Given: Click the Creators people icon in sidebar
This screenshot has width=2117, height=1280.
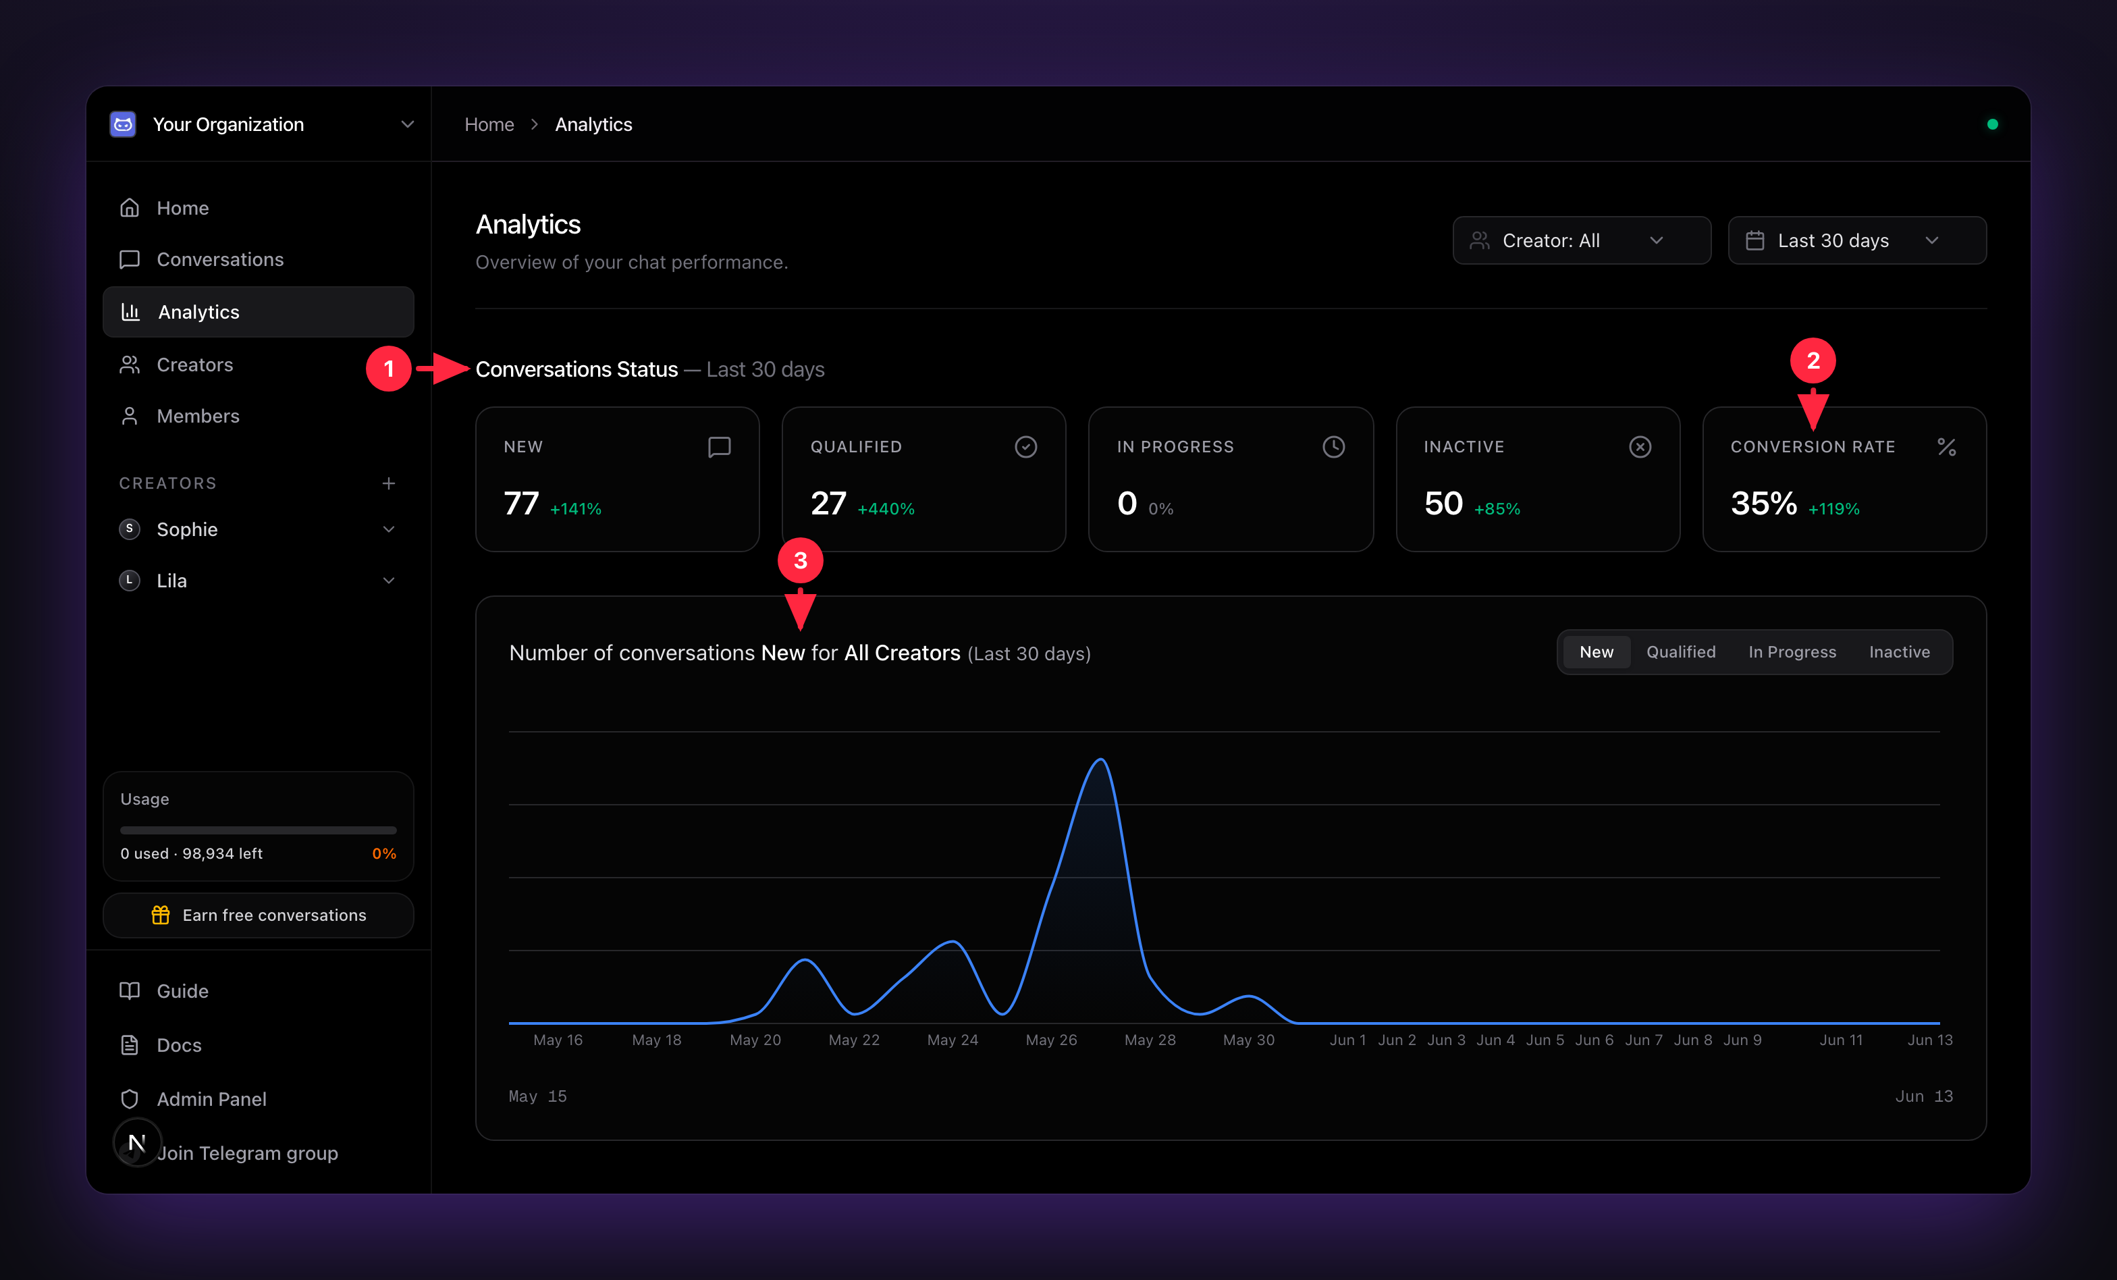Looking at the screenshot, I should tap(130, 365).
